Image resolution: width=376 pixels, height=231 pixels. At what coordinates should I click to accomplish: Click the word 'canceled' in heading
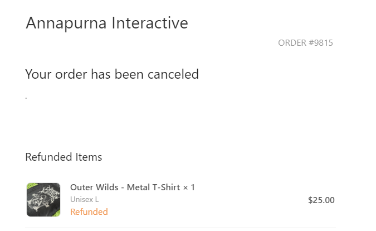173,74
